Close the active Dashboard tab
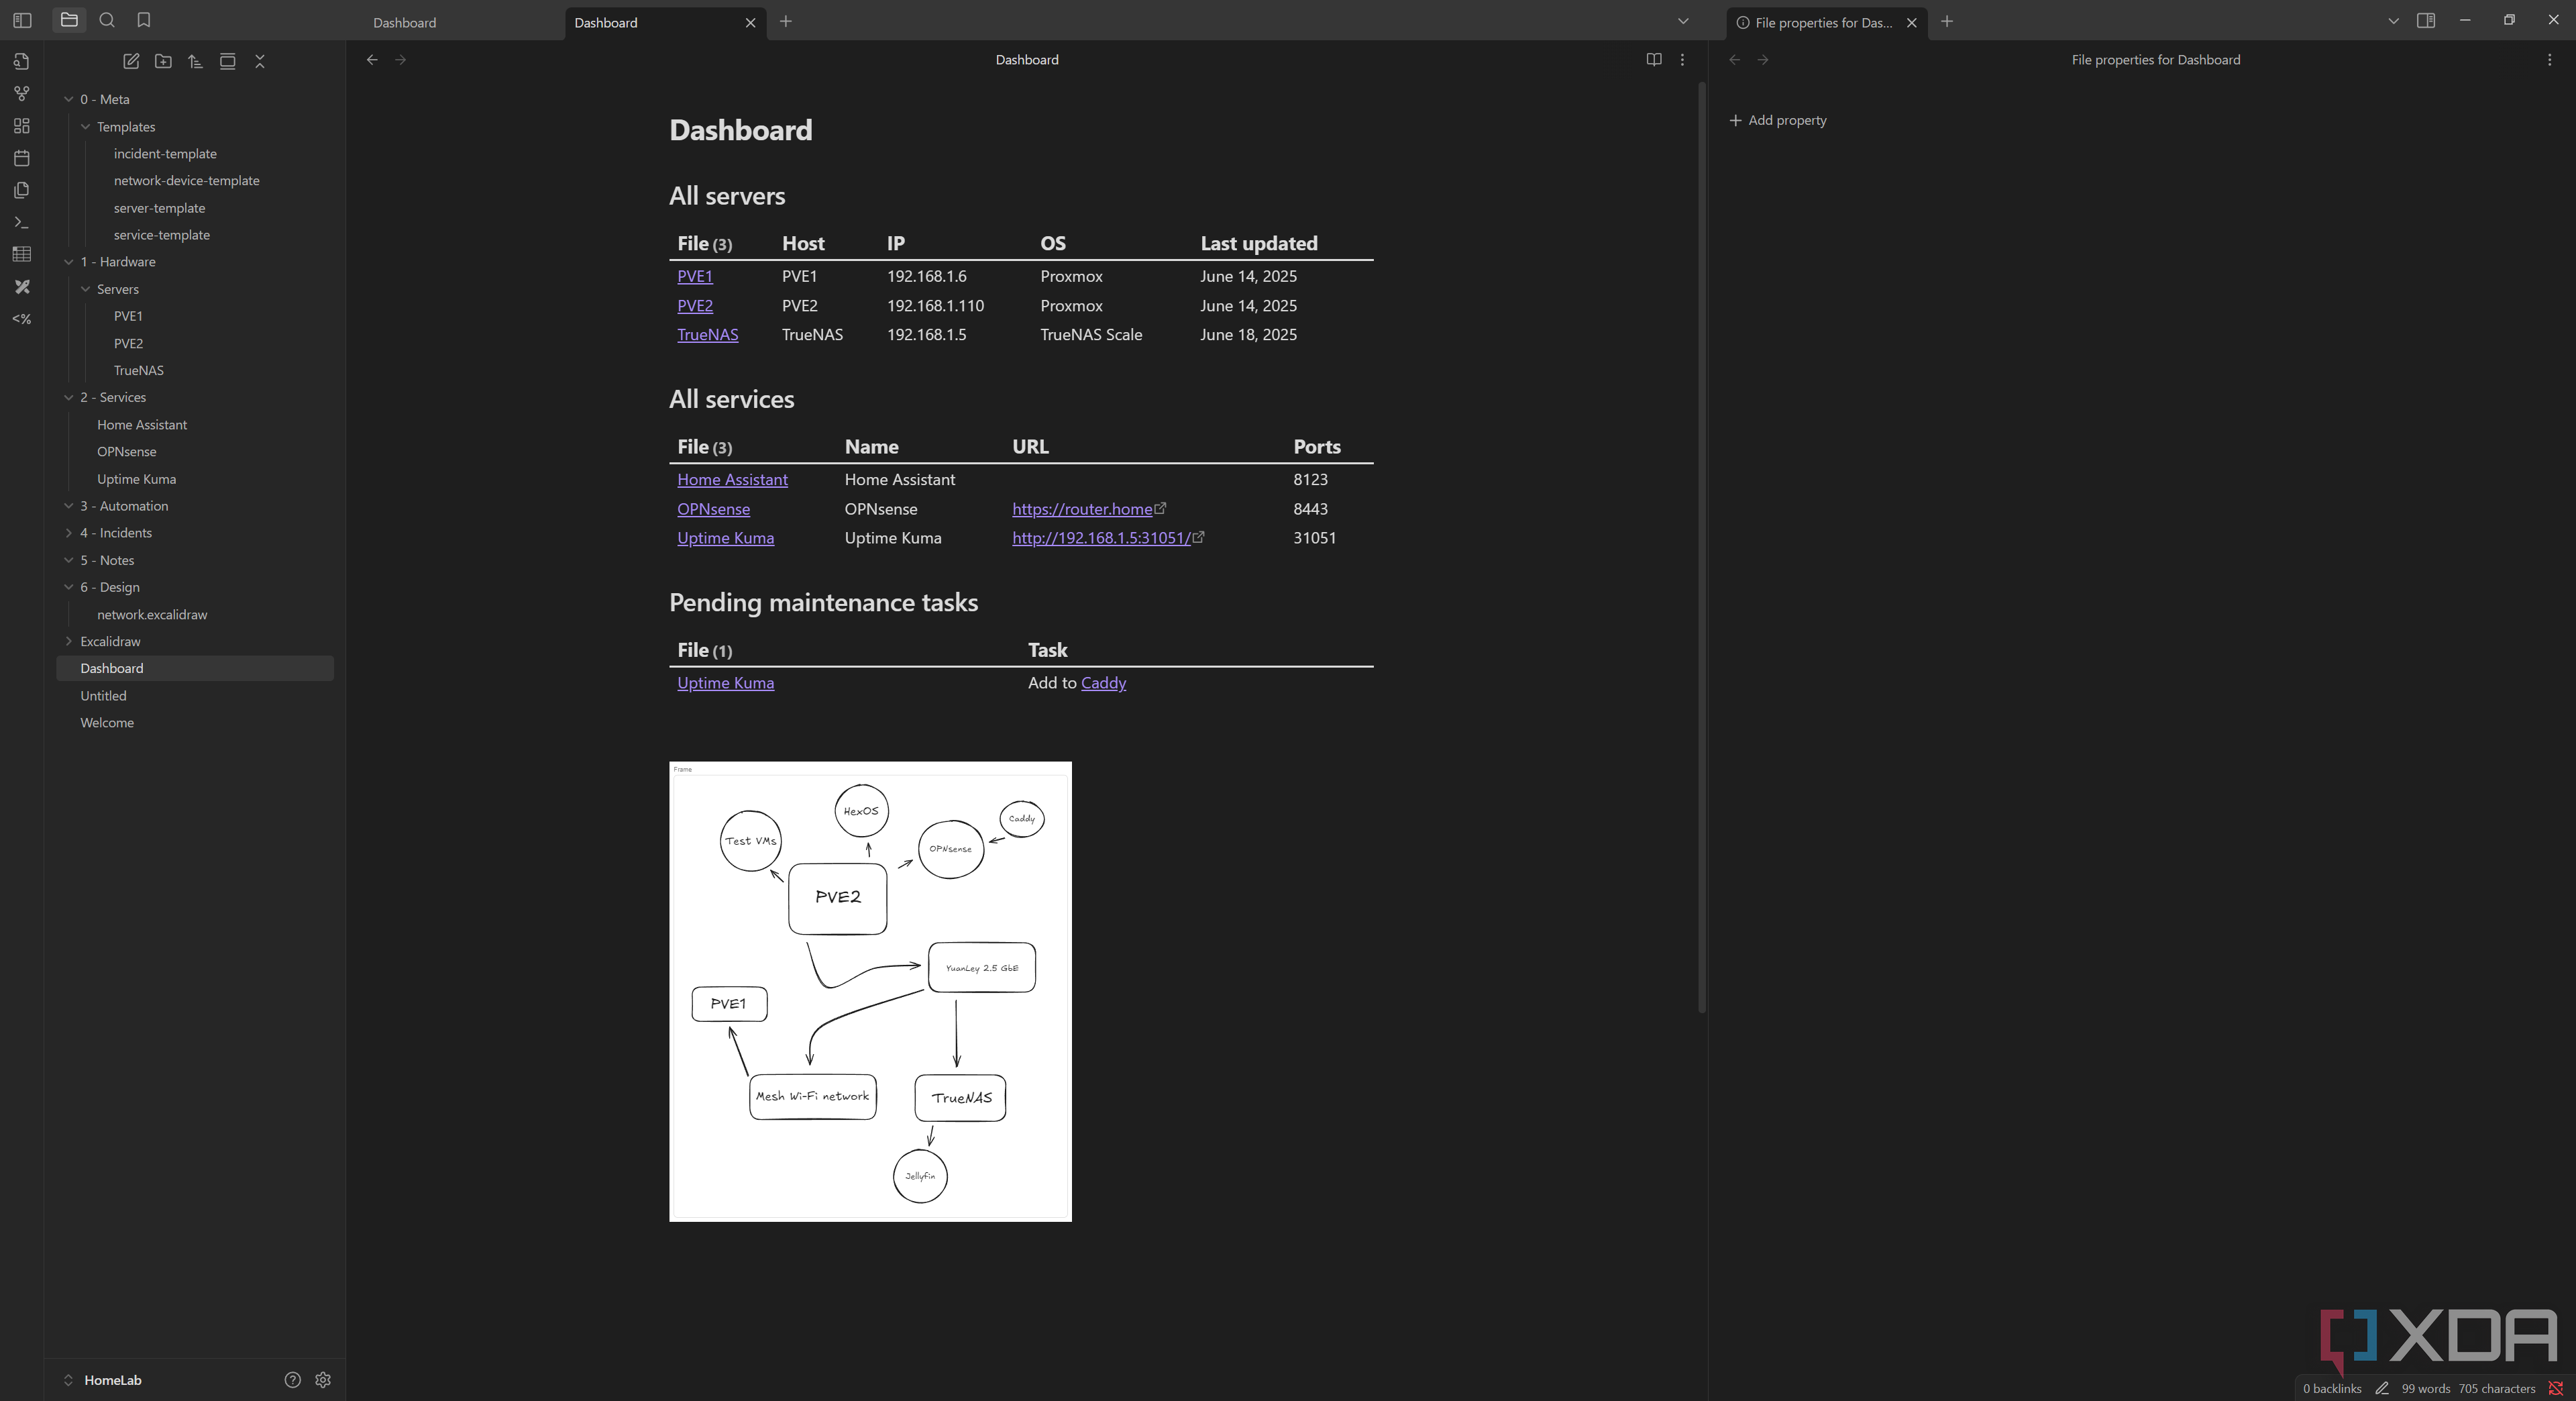 point(751,22)
